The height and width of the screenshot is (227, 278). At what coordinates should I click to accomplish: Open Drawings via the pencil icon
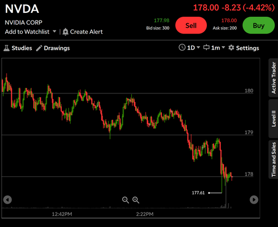(x=39, y=48)
